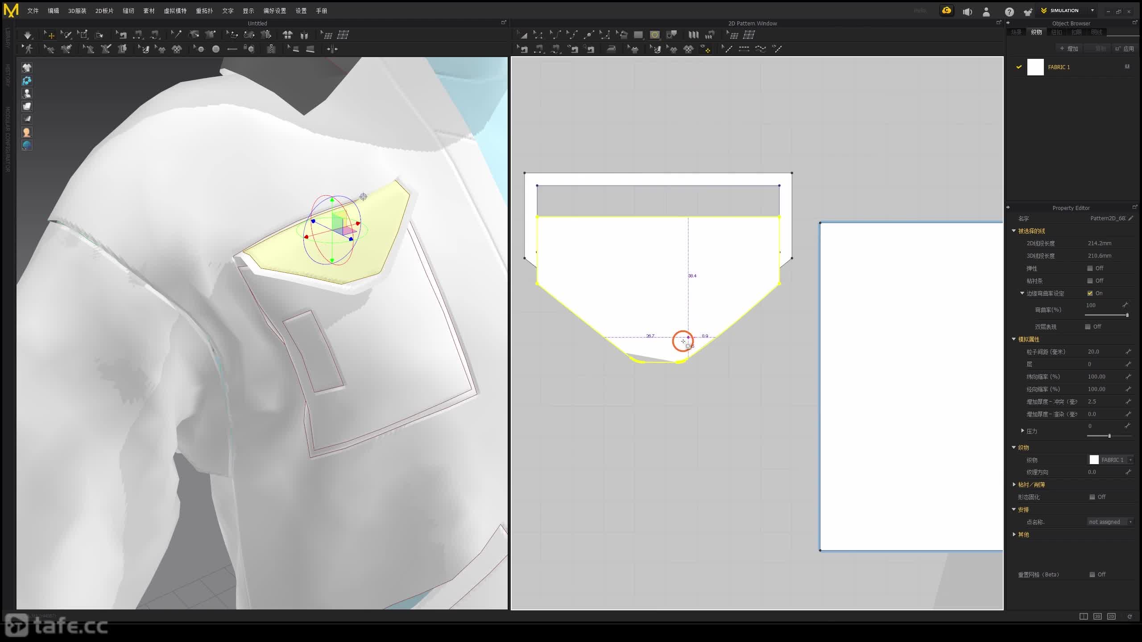The height and width of the screenshot is (642, 1142).
Task: Adjust the 弯曲率(%) slider
Action: tap(1107, 315)
